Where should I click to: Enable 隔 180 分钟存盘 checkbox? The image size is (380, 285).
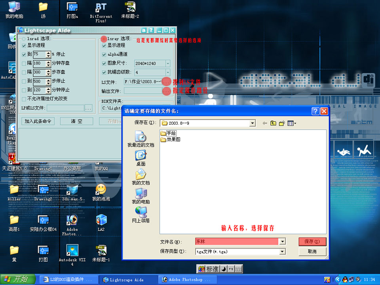pyautogui.click(x=24, y=63)
